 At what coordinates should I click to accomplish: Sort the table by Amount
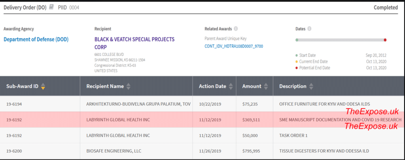click(266, 86)
